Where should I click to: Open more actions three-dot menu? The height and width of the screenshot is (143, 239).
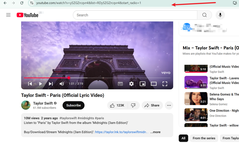[169, 105]
